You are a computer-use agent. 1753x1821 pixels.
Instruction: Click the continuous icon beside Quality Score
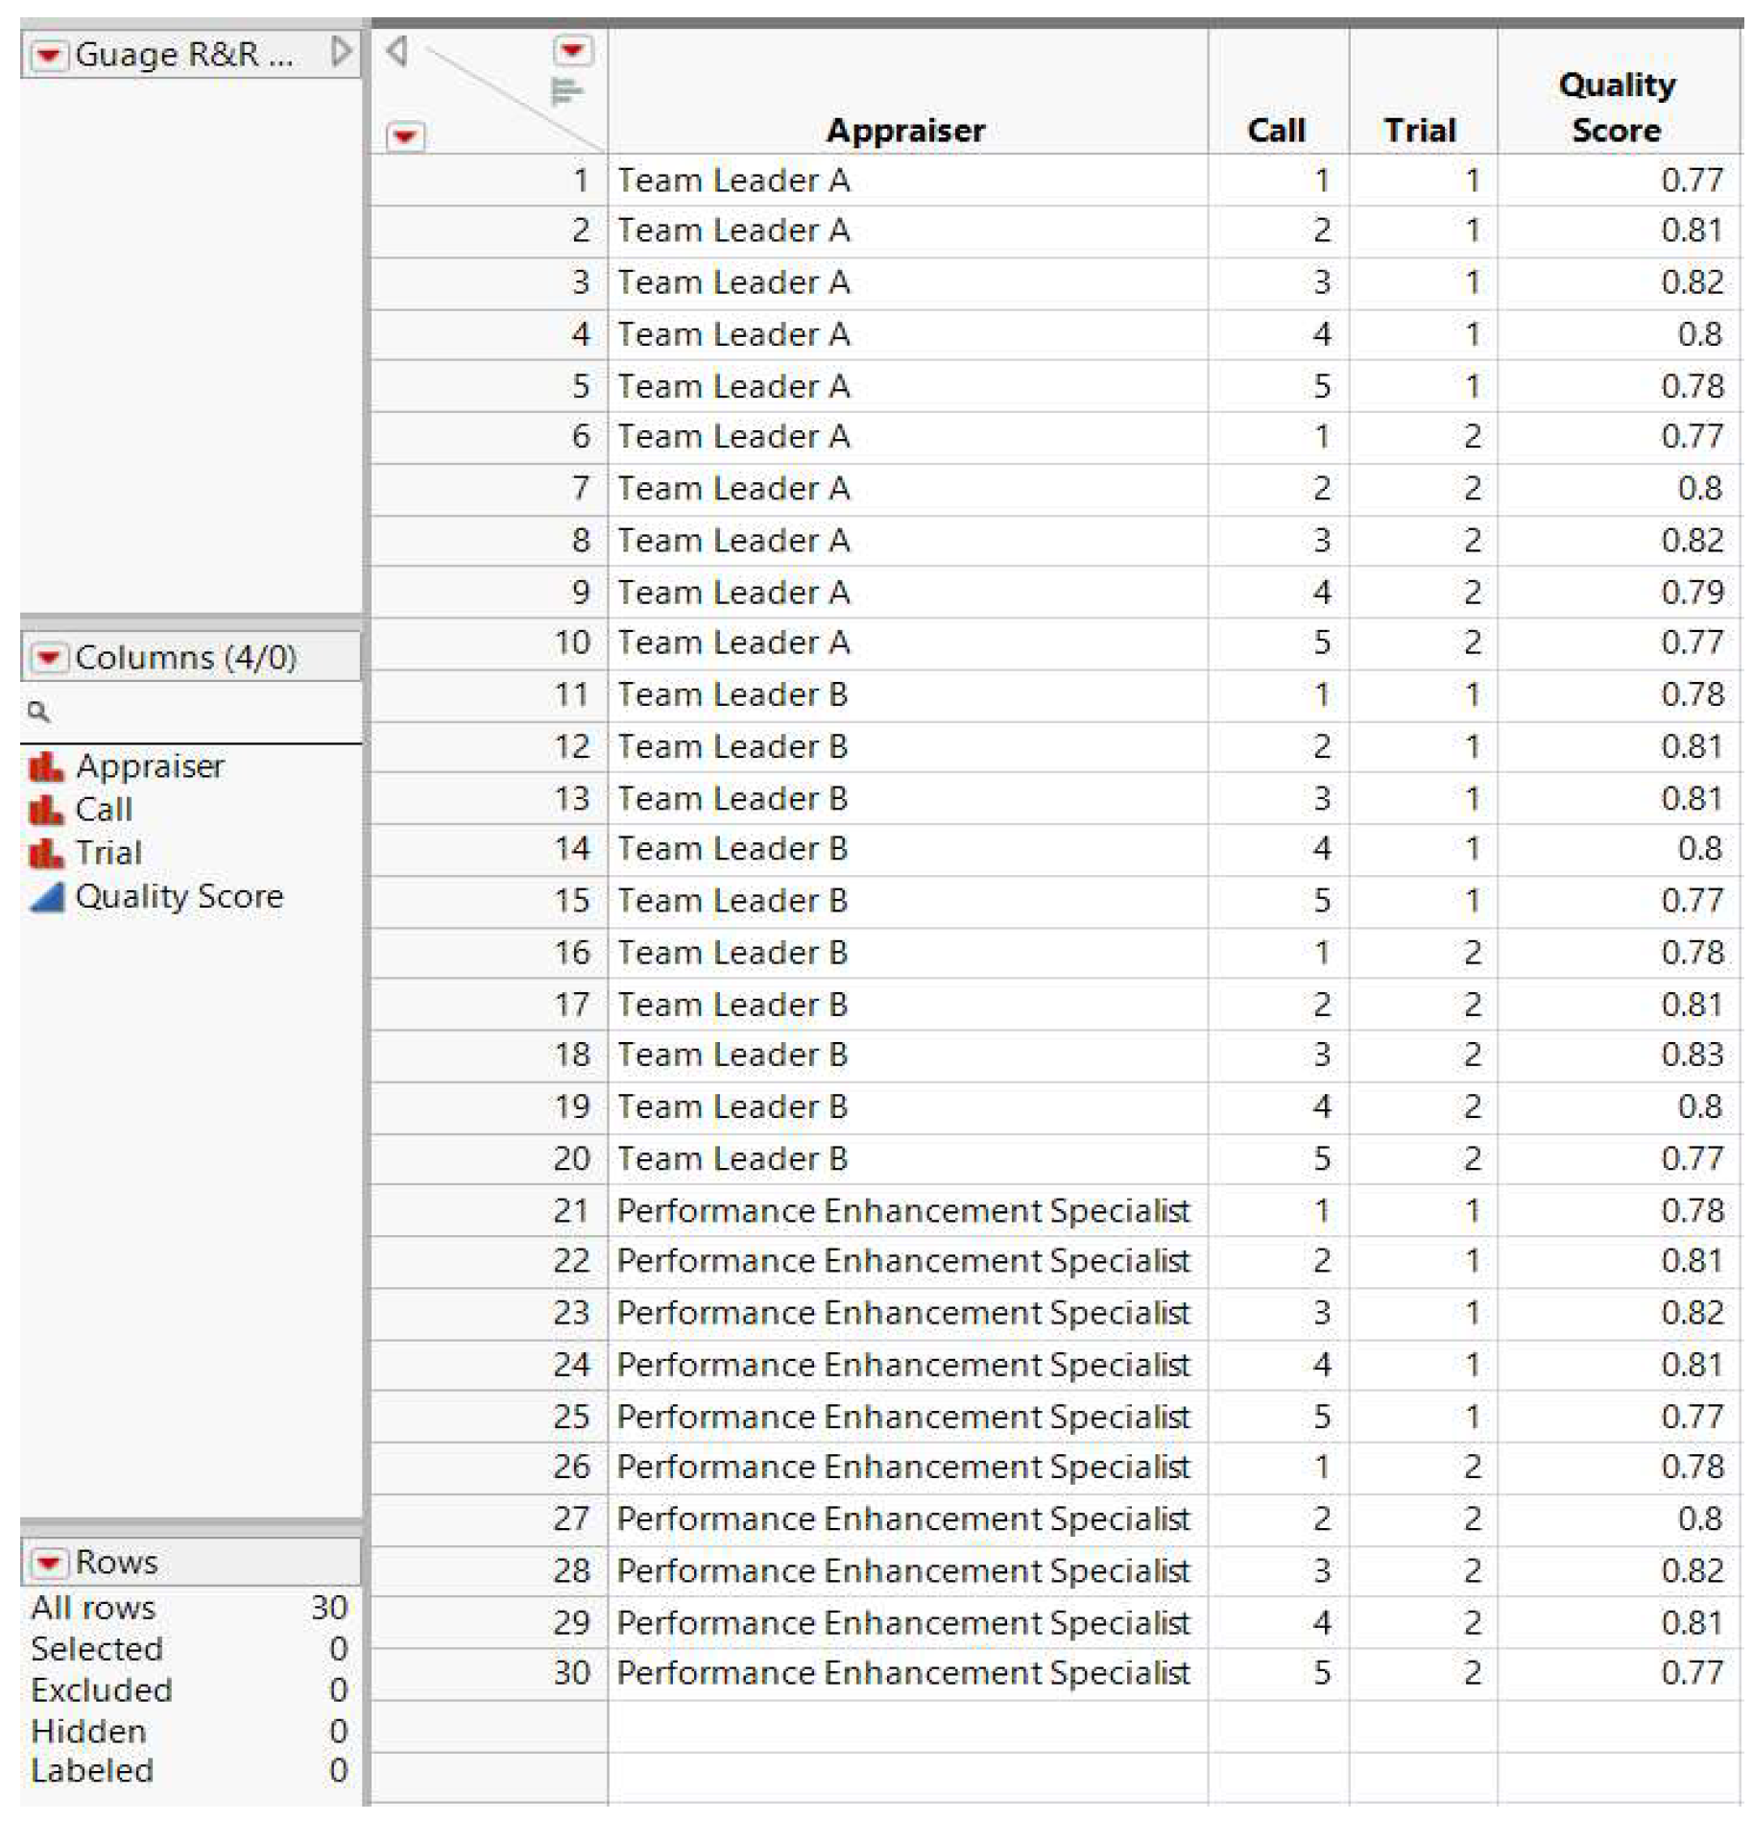(46, 897)
